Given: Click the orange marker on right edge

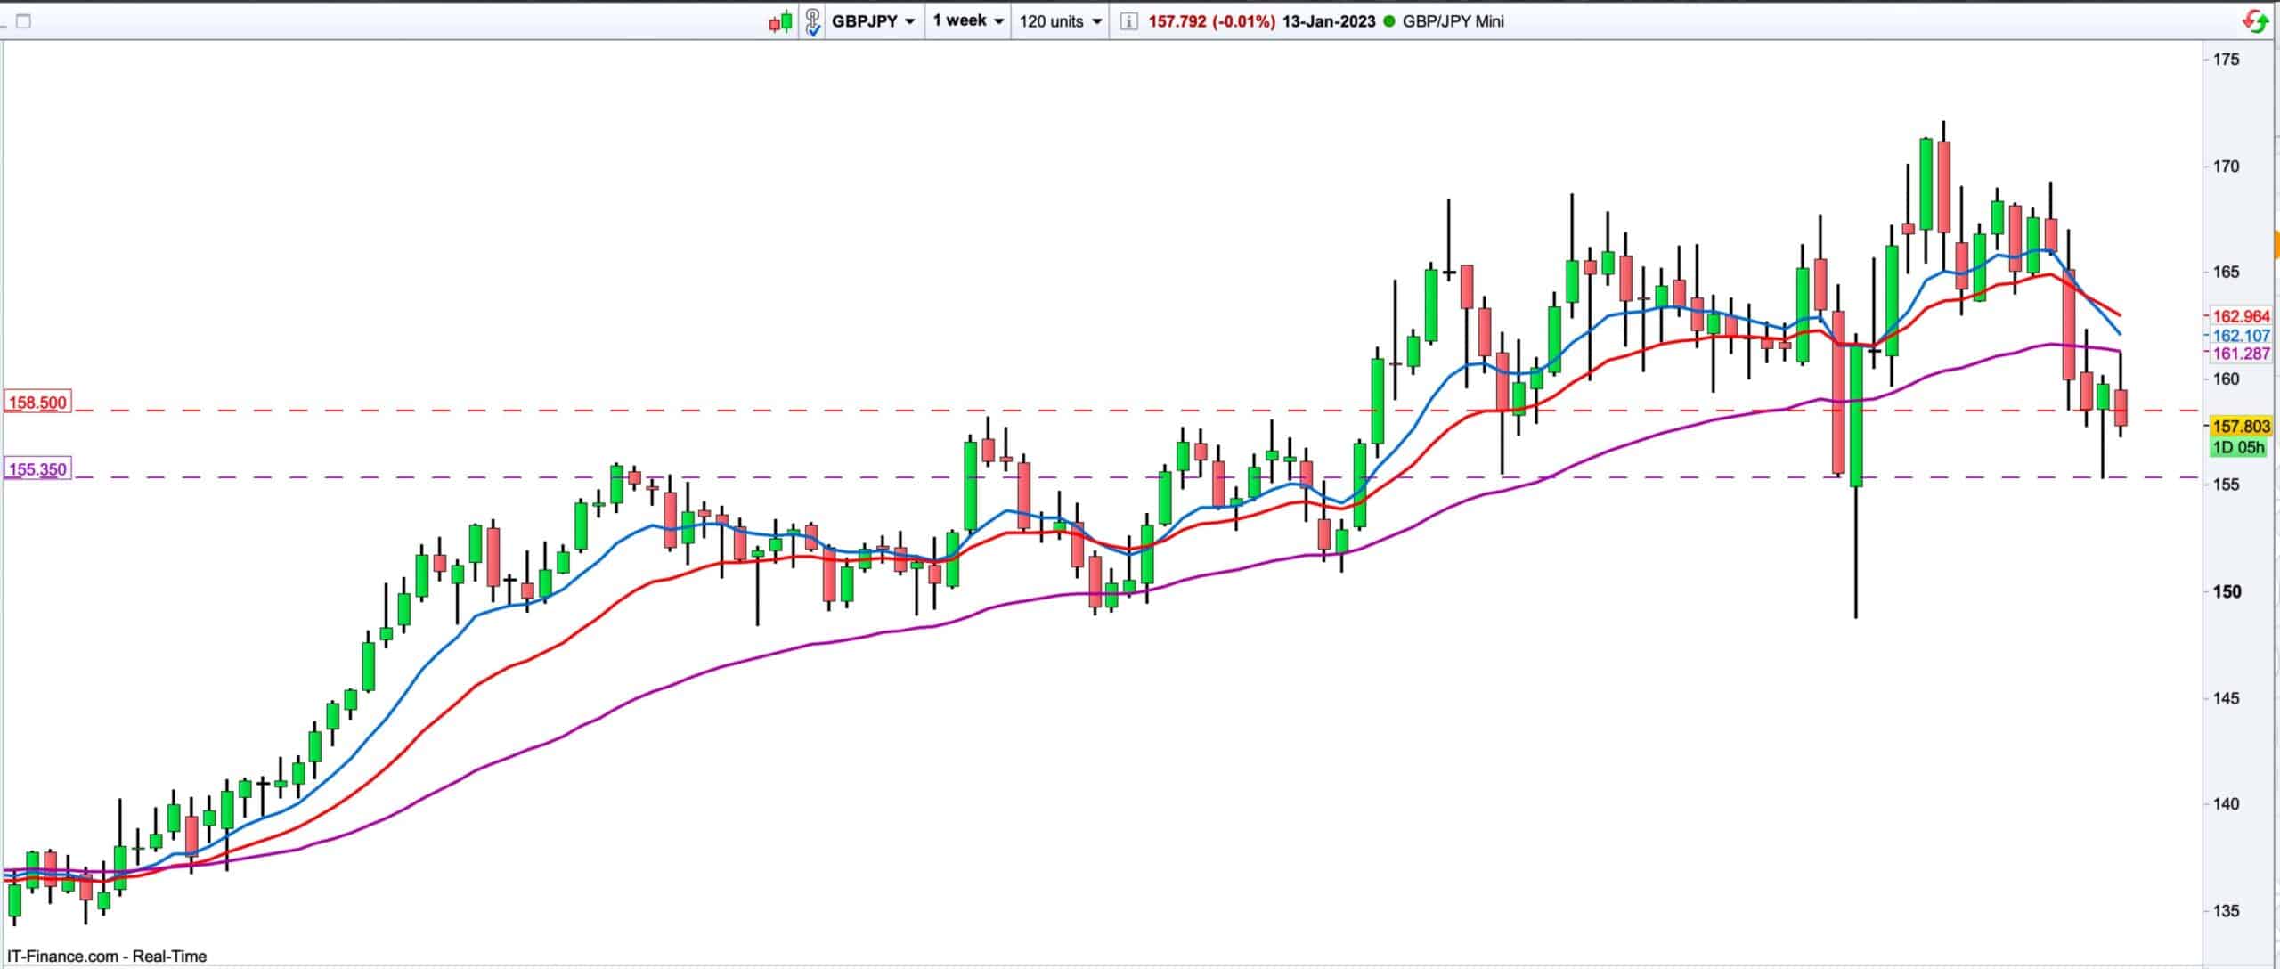Looking at the screenshot, I should coord(2276,244).
